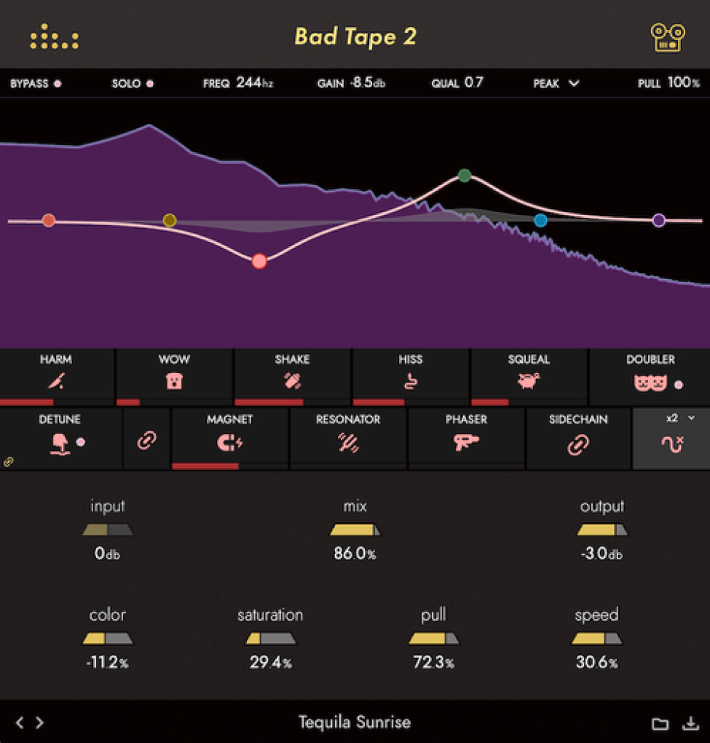The width and height of the screenshot is (710, 743).
Task: Click the tape machine icon in header
Action: 668,37
